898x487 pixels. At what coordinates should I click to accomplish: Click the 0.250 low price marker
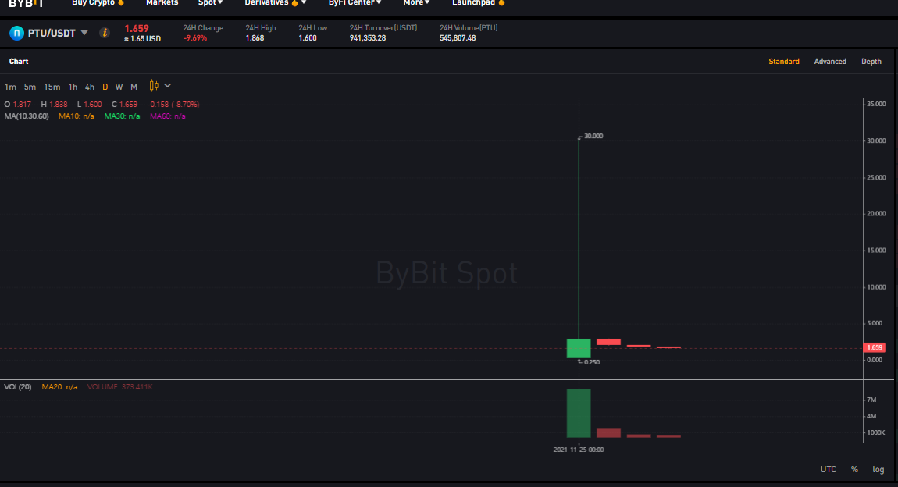coord(592,362)
